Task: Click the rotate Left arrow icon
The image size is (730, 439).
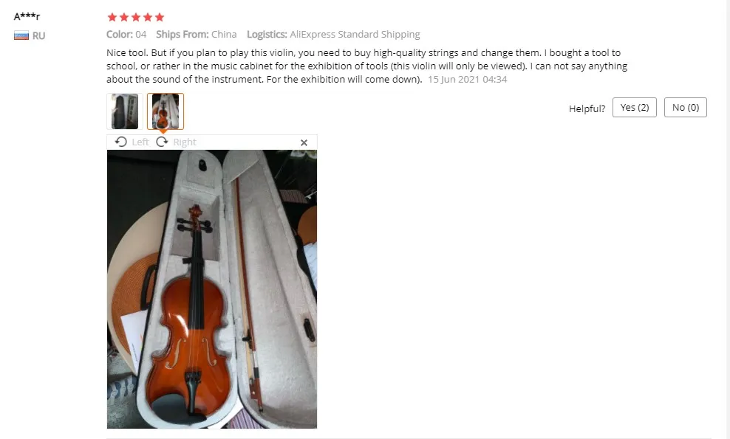Action: point(121,142)
